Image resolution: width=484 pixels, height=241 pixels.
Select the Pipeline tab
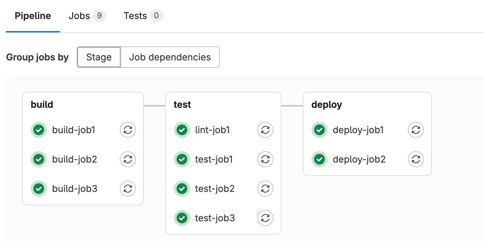pyautogui.click(x=32, y=15)
